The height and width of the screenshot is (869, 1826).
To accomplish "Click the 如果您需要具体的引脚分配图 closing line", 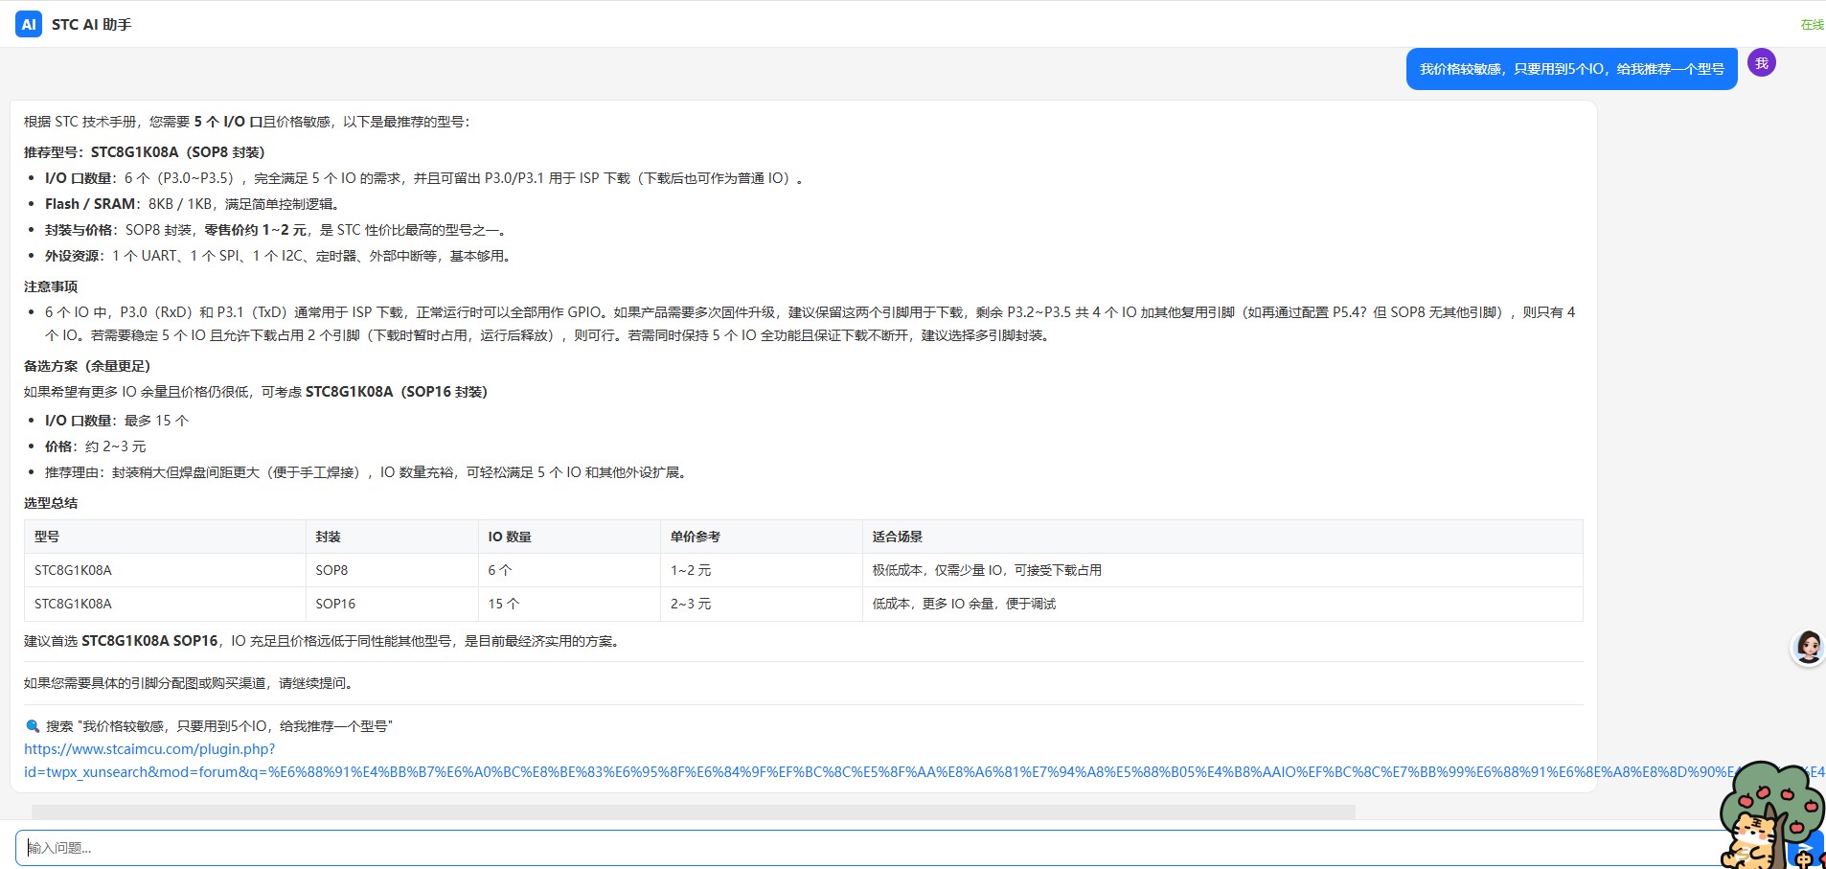I will (x=192, y=683).
